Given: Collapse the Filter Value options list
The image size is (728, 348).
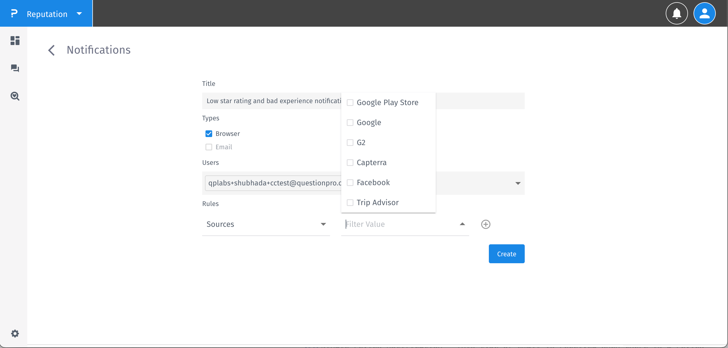Looking at the screenshot, I should 462,224.
